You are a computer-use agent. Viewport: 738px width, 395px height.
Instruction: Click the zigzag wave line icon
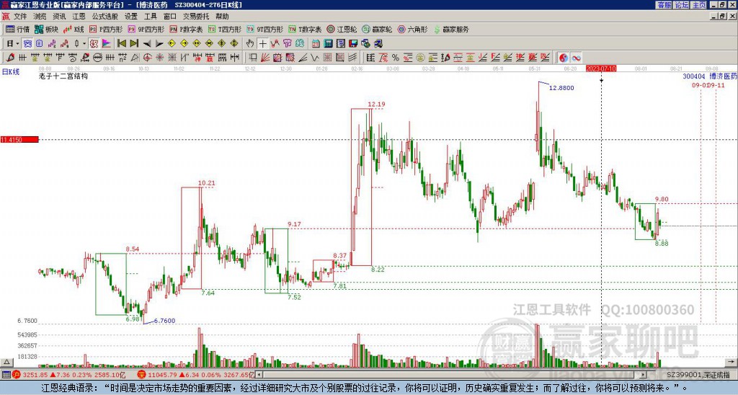(x=314, y=58)
